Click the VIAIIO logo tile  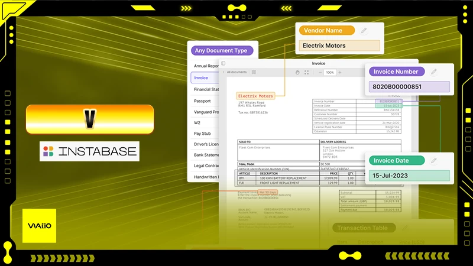[x=39, y=226]
